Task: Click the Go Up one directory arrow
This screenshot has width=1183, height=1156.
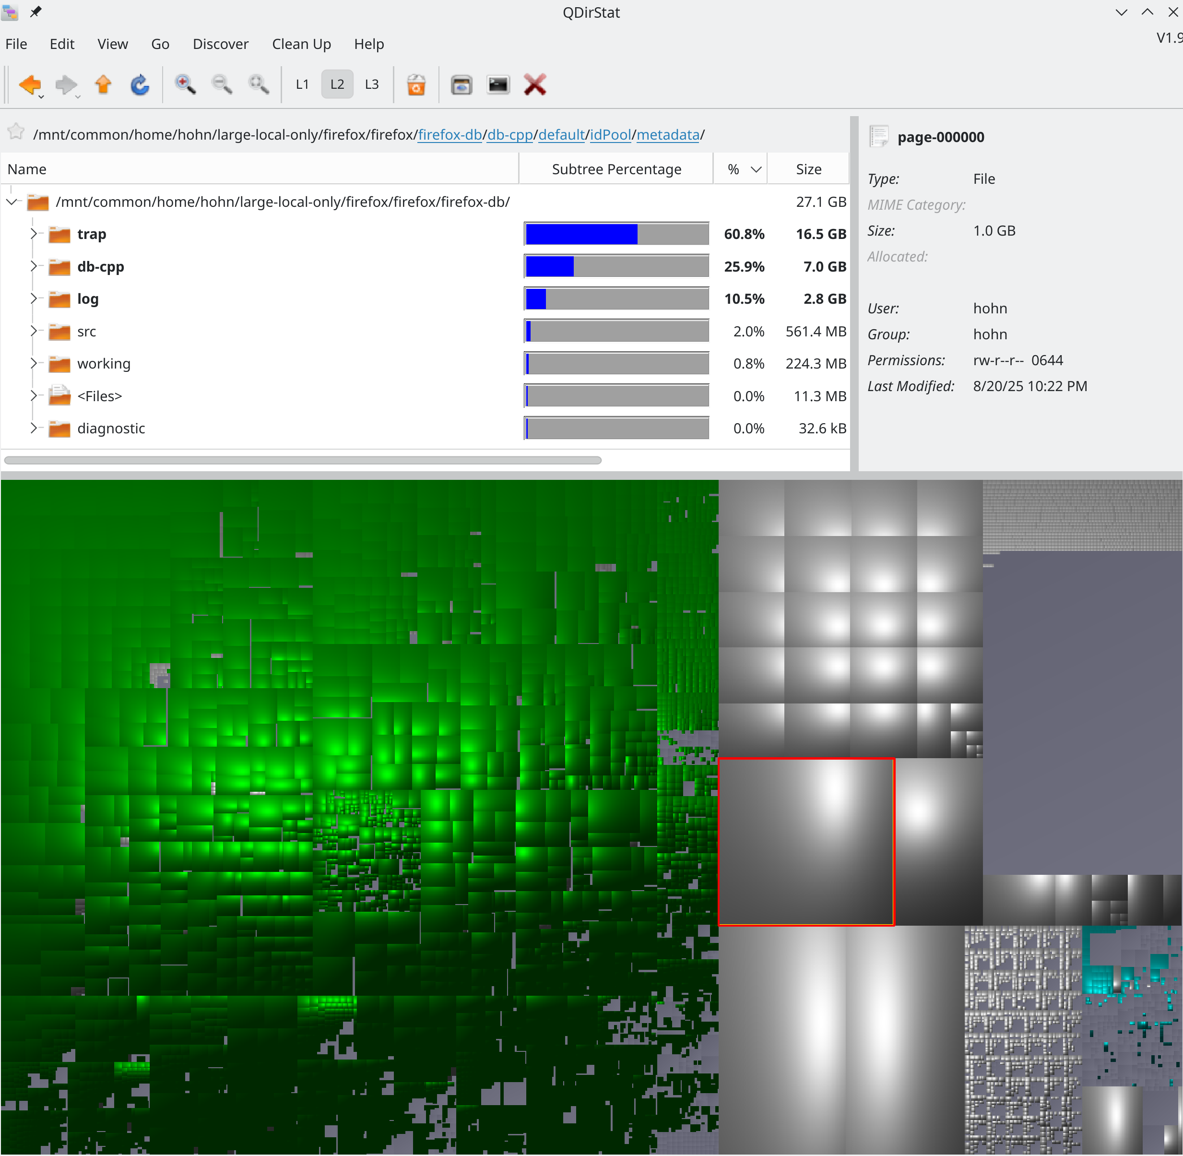Action: pyautogui.click(x=103, y=84)
